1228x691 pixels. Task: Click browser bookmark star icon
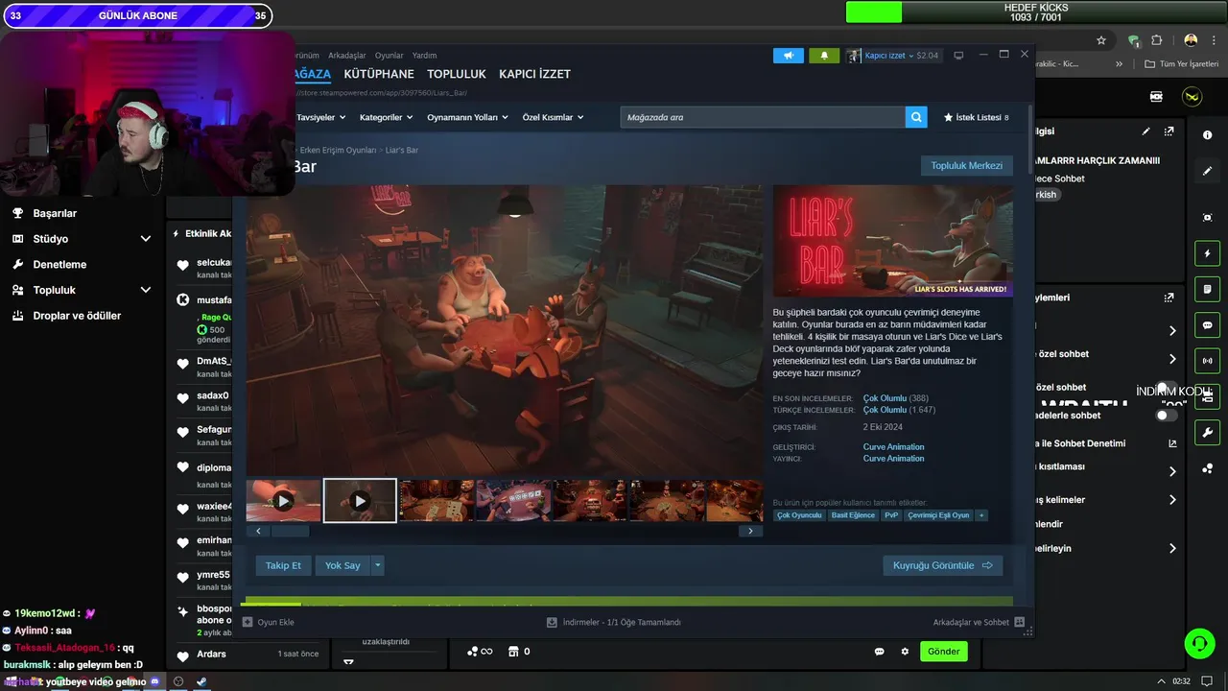[x=1101, y=40]
